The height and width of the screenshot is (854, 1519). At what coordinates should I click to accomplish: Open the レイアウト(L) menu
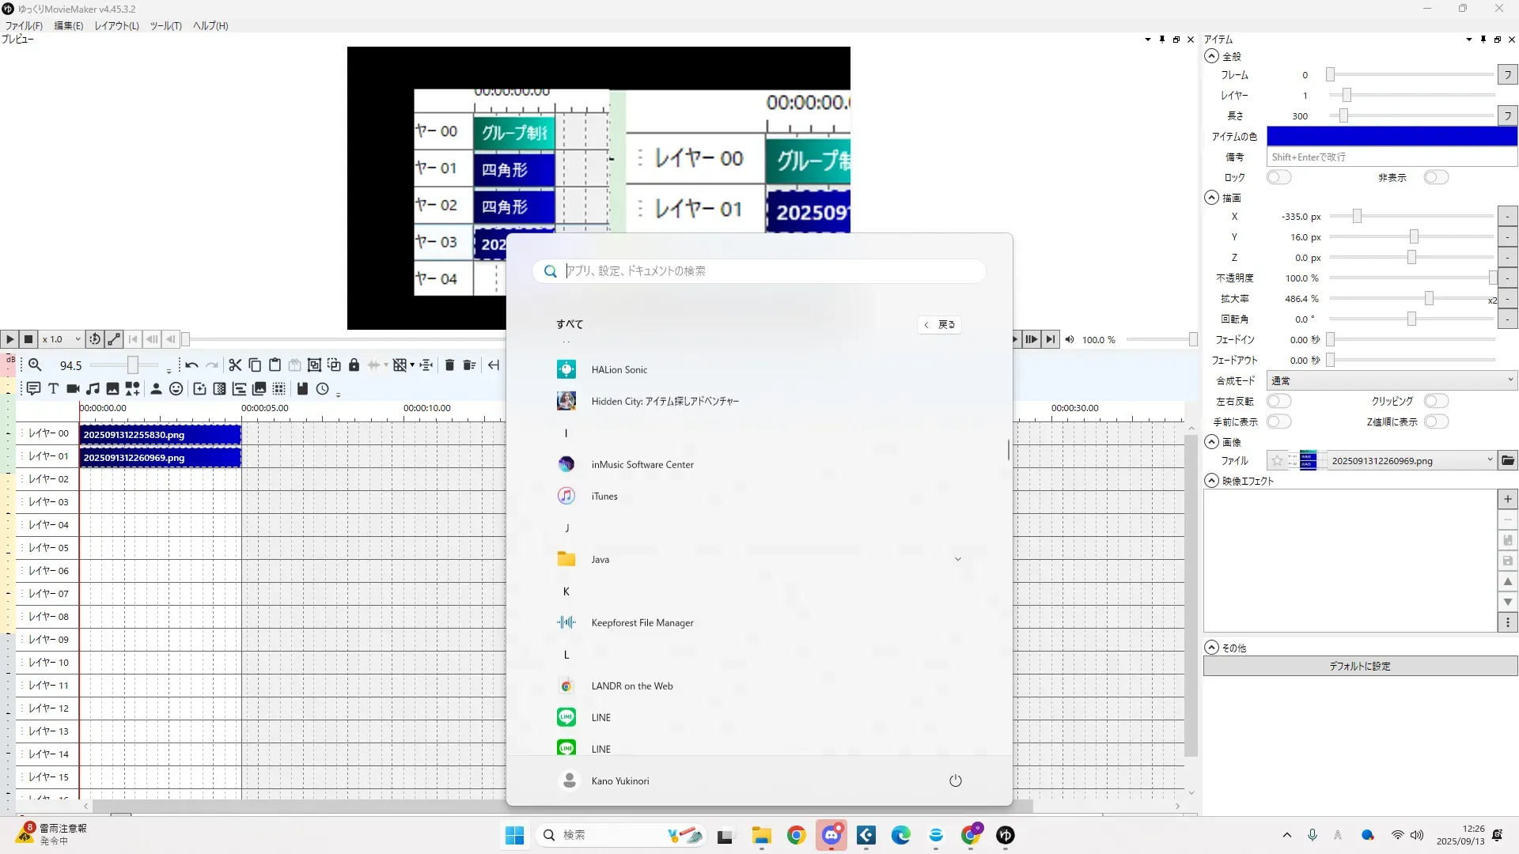[116, 25]
